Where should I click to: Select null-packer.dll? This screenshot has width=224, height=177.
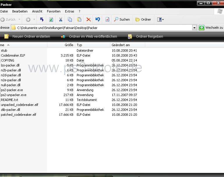point(10,85)
